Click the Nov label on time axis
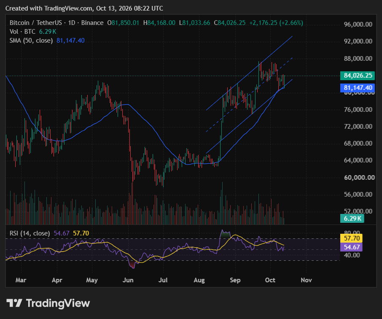 [x=306, y=280]
